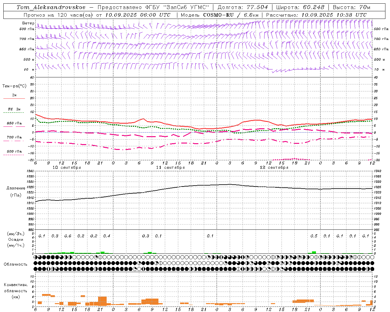
Task: Click the forecast header Прогноз на 120 часа(ов)
Action: 58,15
